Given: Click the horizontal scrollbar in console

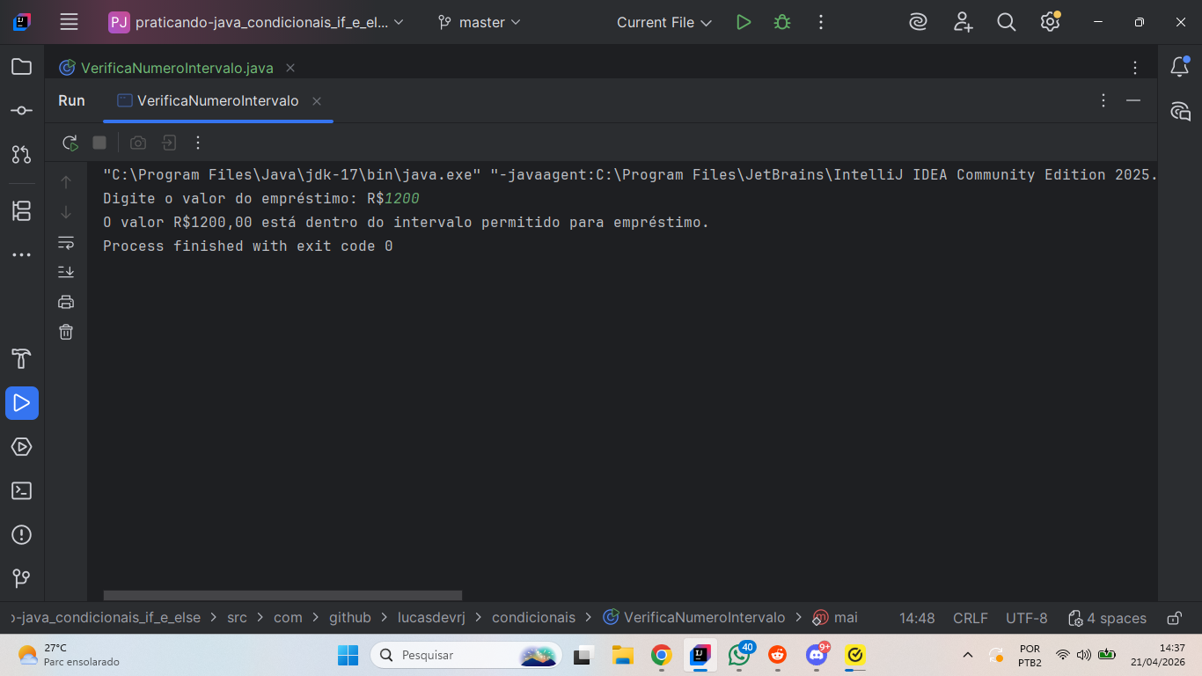Looking at the screenshot, I should click(x=282, y=596).
